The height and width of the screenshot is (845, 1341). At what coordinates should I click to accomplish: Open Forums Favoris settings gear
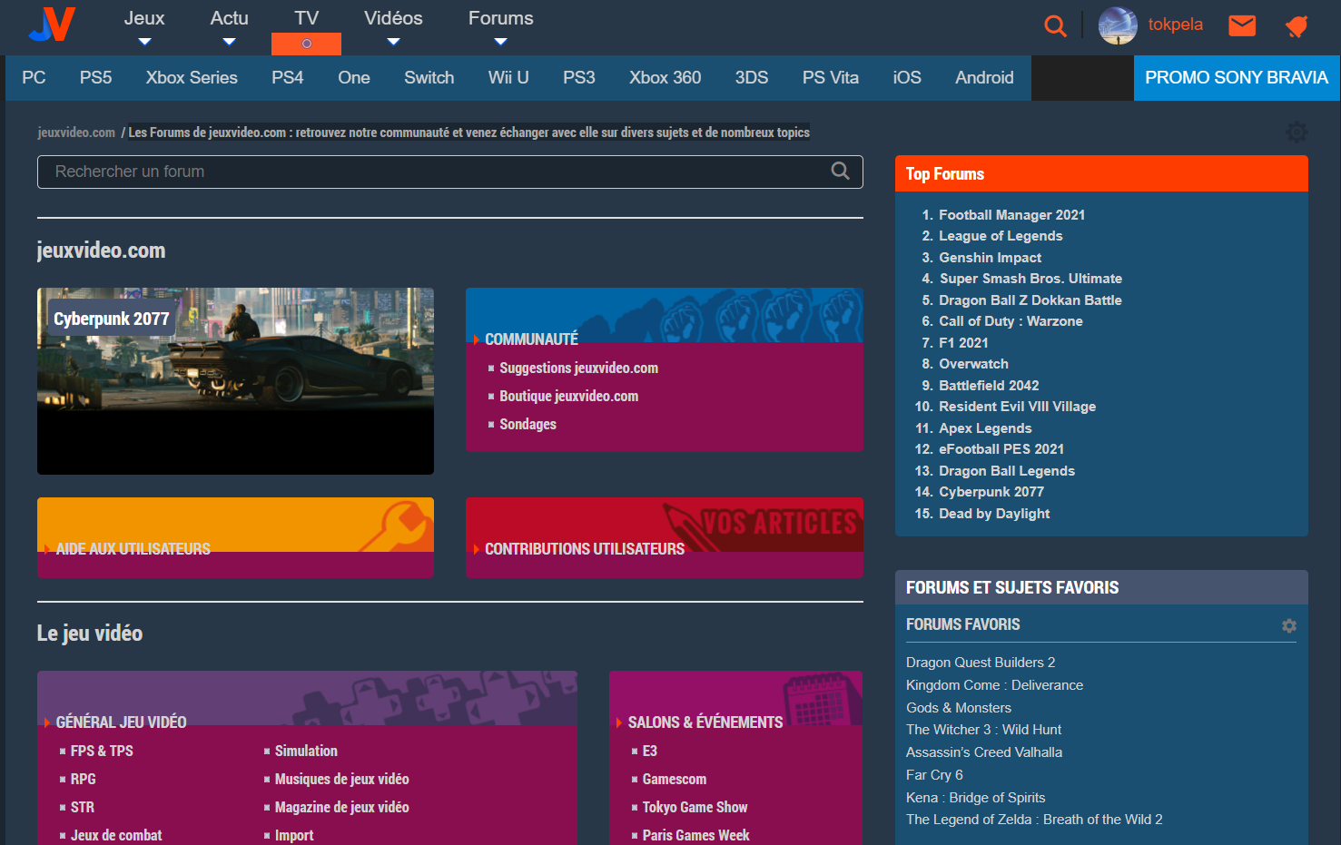(x=1289, y=625)
